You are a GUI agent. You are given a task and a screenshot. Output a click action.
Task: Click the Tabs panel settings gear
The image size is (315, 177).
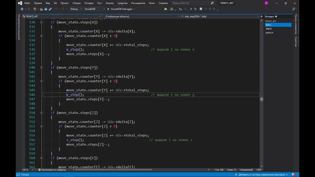pyautogui.click(x=276, y=16)
